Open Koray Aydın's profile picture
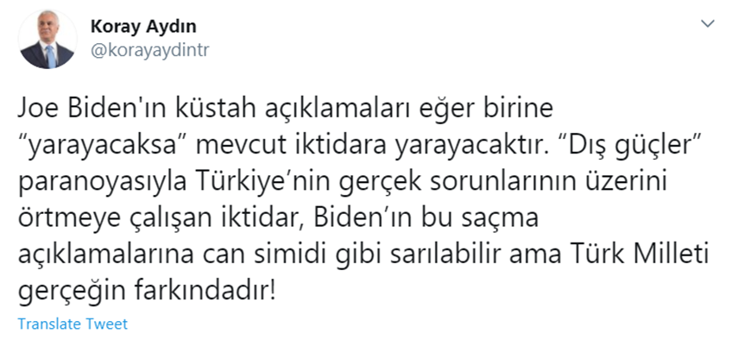The height and width of the screenshot is (340, 732). 47,39
